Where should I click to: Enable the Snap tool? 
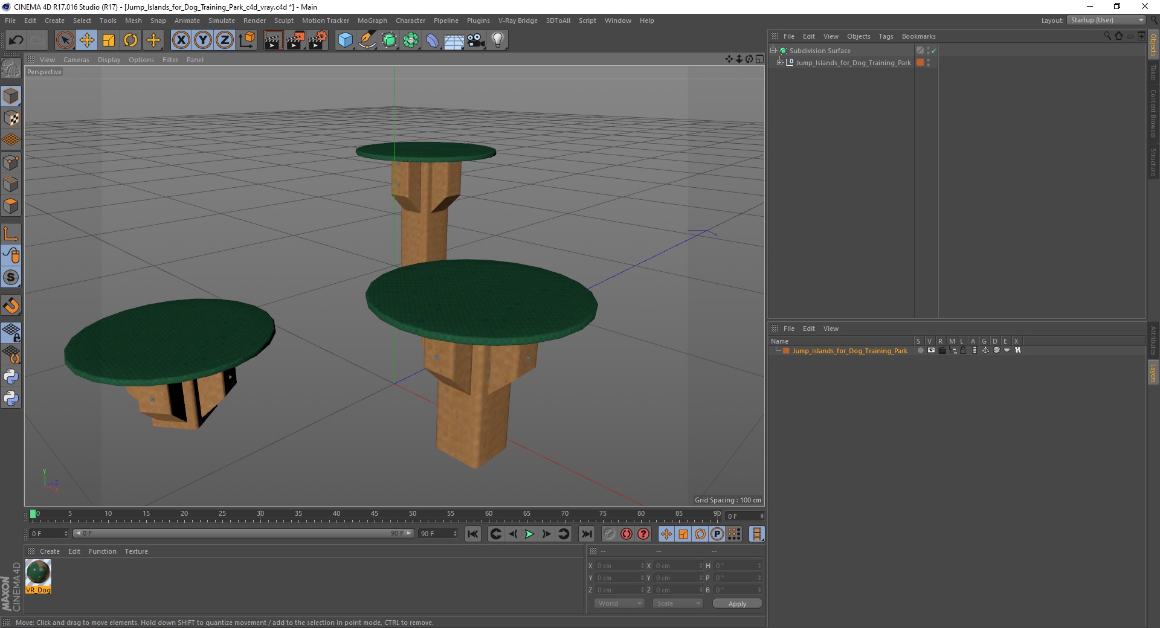[11, 306]
